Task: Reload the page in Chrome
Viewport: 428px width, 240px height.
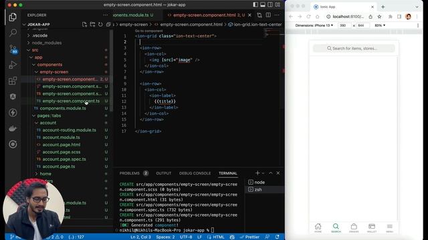Action: point(308,17)
